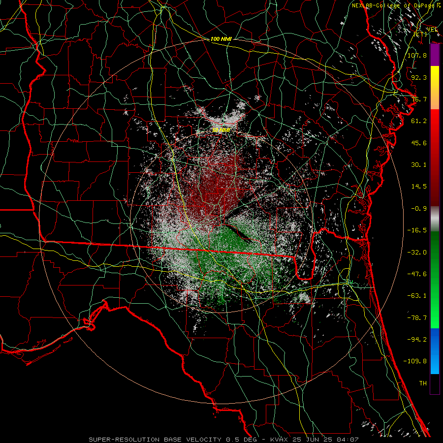Select the 14.5 scale value
443x443 pixels.
(419, 187)
